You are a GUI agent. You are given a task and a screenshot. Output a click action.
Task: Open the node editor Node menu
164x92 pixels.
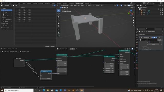point(16,49)
